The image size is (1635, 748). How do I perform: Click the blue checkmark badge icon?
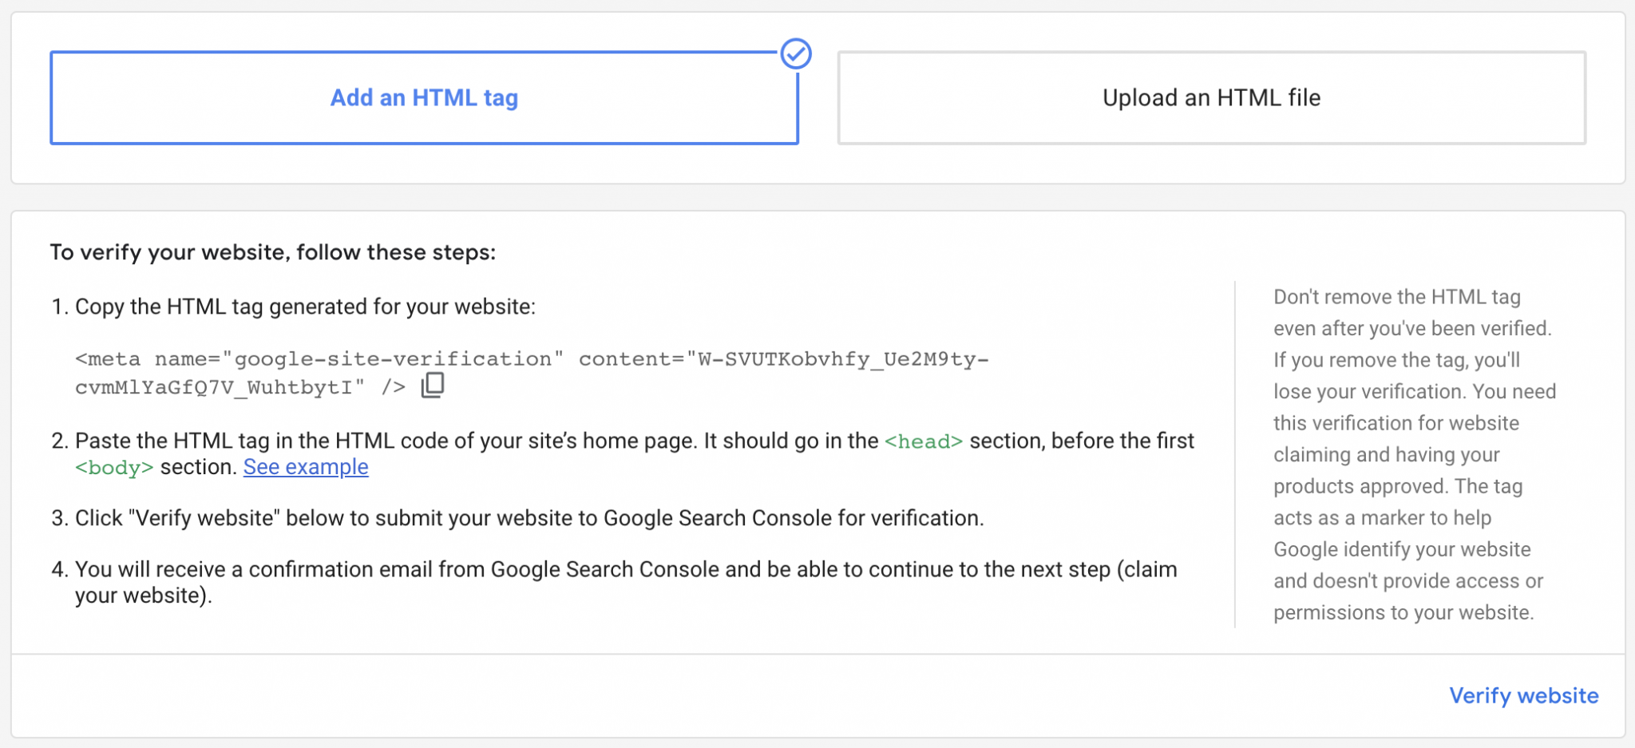coord(796,54)
